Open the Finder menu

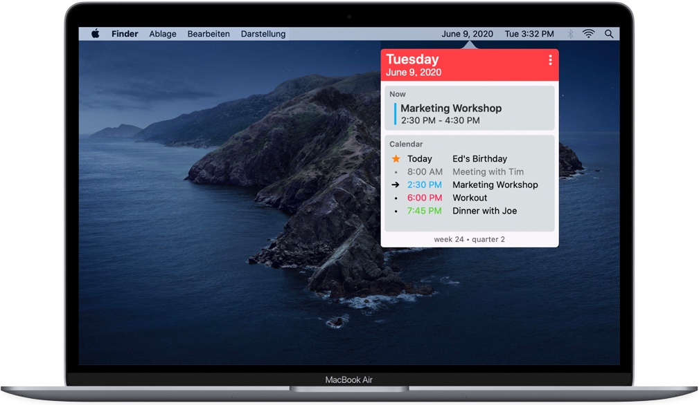(x=125, y=34)
